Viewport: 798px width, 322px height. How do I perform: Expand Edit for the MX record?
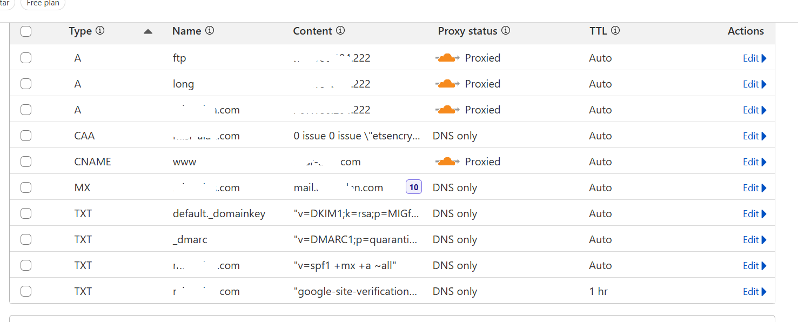pyautogui.click(x=754, y=188)
